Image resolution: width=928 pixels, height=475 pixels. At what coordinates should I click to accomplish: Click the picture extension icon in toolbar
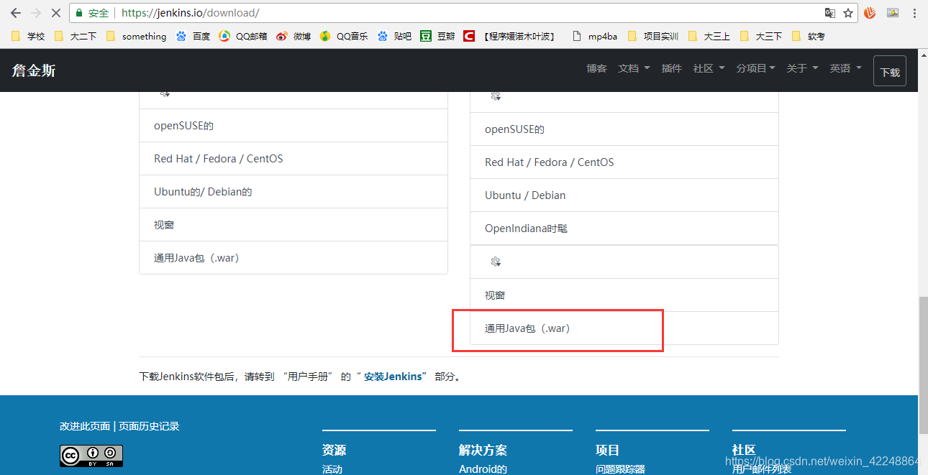click(893, 13)
